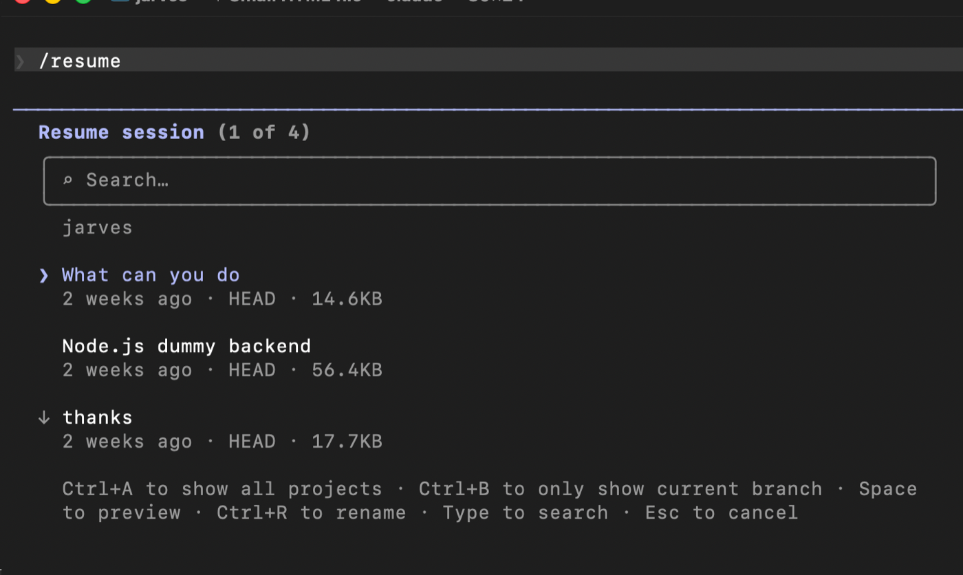Viewport: 963px width, 575px height.
Task: Click 'Type to search' hint
Action: (x=526, y=513)
